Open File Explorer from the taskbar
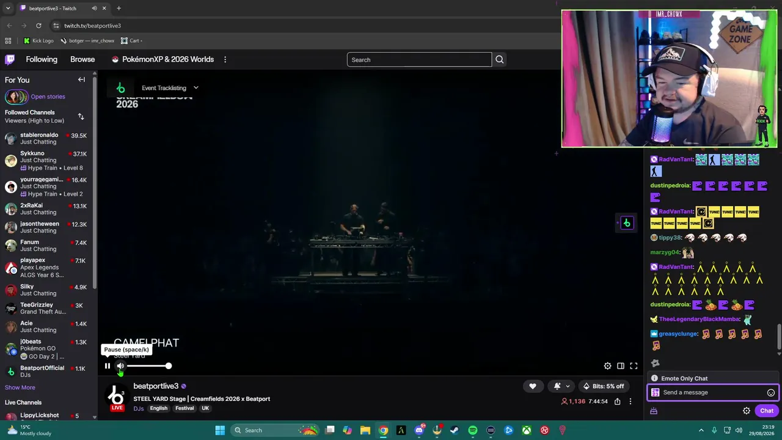Image resolution: width=782 pixels, height=440 pixels. (365, 430)
